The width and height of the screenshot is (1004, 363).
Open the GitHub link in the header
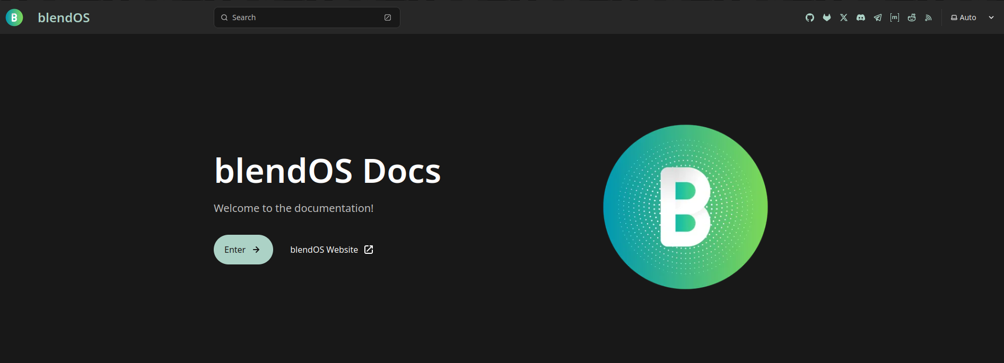[809, 17]
